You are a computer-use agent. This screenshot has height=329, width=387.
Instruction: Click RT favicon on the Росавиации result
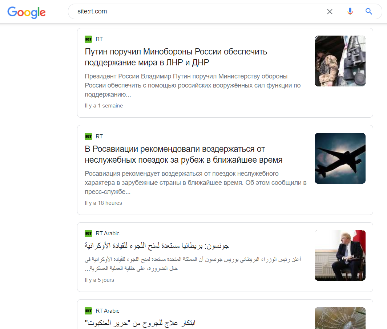click(x=88, y=137)
